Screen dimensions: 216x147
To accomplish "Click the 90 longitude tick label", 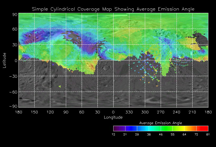I will pyautogui.click(x=66, y=112).
